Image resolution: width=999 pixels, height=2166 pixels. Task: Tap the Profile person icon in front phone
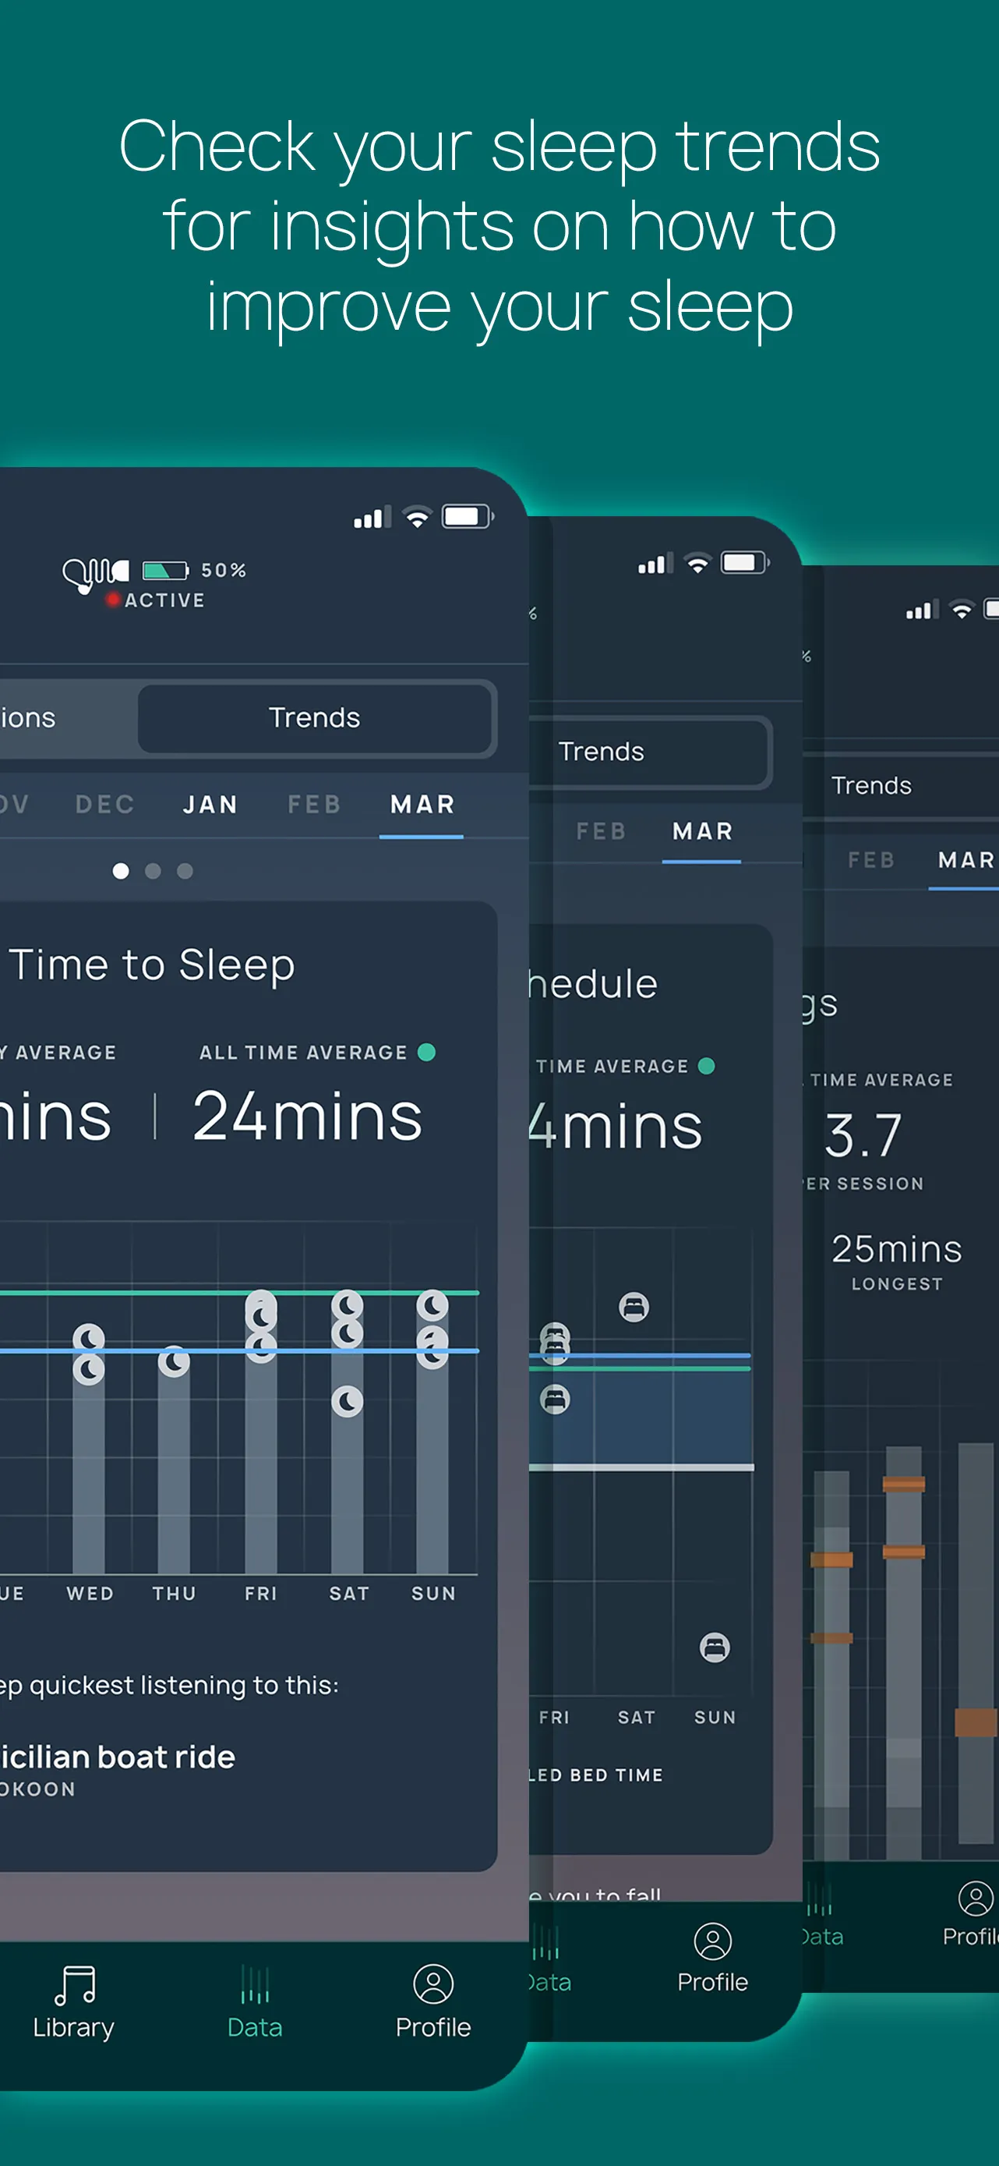pos(433,1984)
